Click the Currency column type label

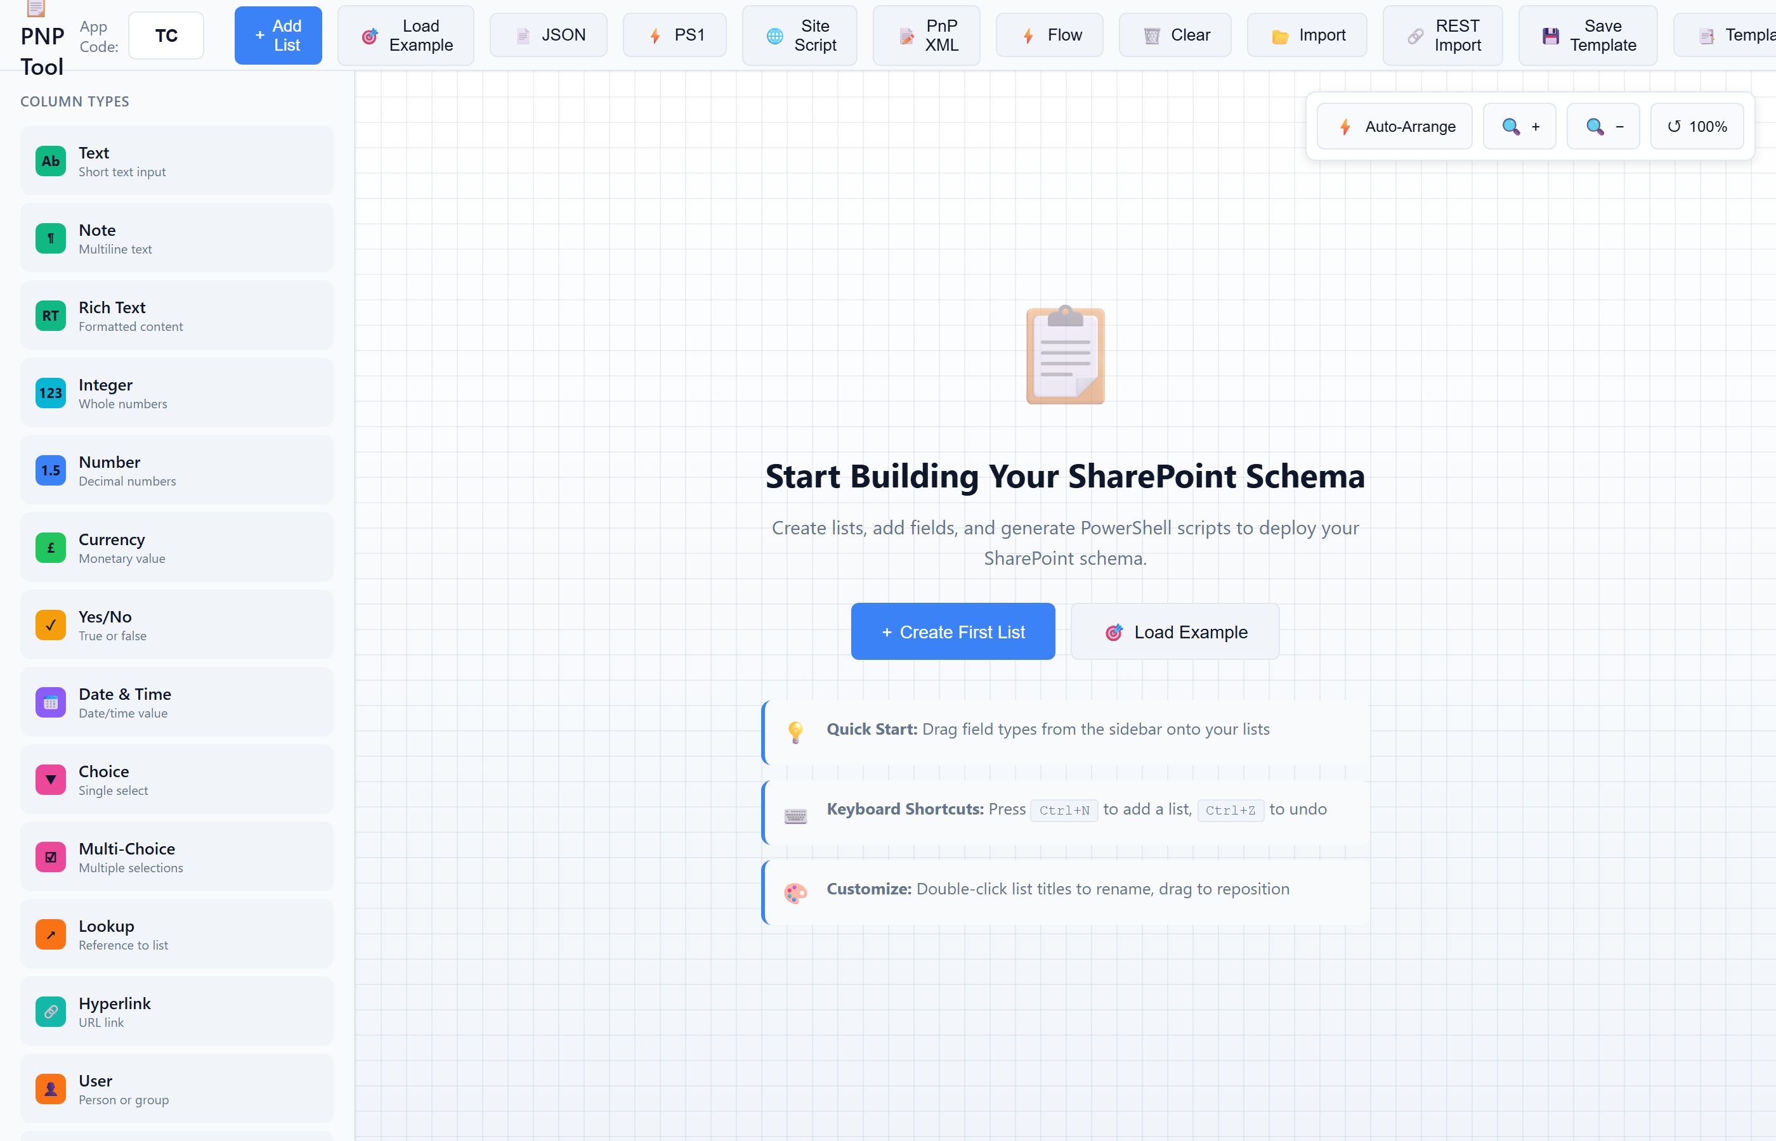click(112, 539)
